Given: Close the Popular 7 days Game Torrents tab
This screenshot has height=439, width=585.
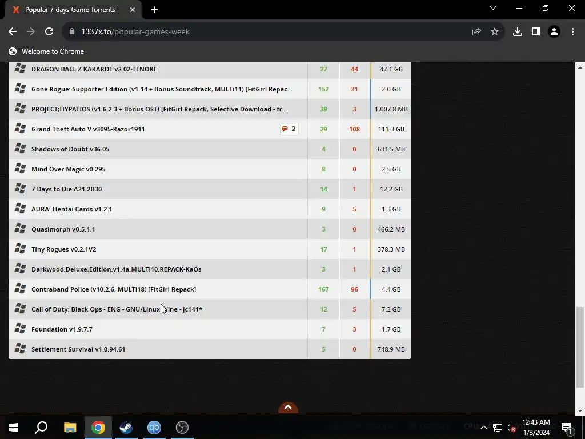Looking at the screenshot, I should point(133,10).
